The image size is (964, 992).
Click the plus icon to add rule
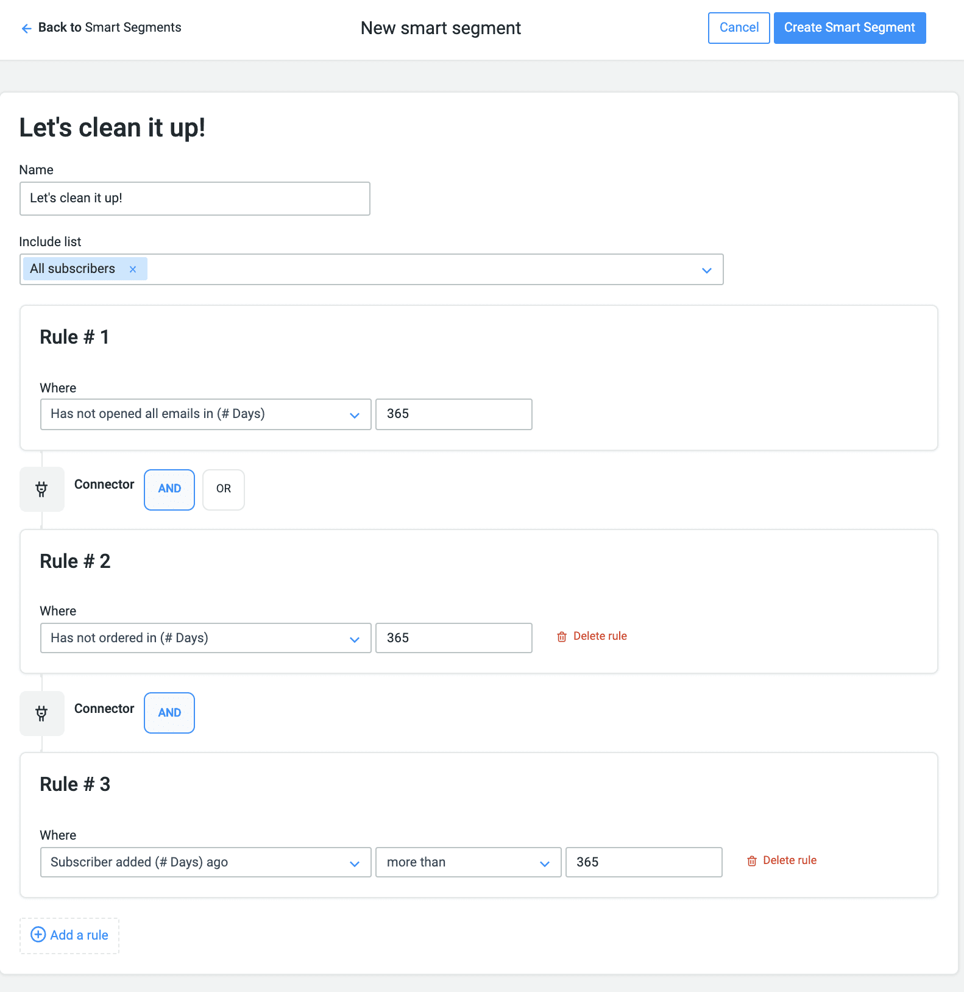point(38,935)
